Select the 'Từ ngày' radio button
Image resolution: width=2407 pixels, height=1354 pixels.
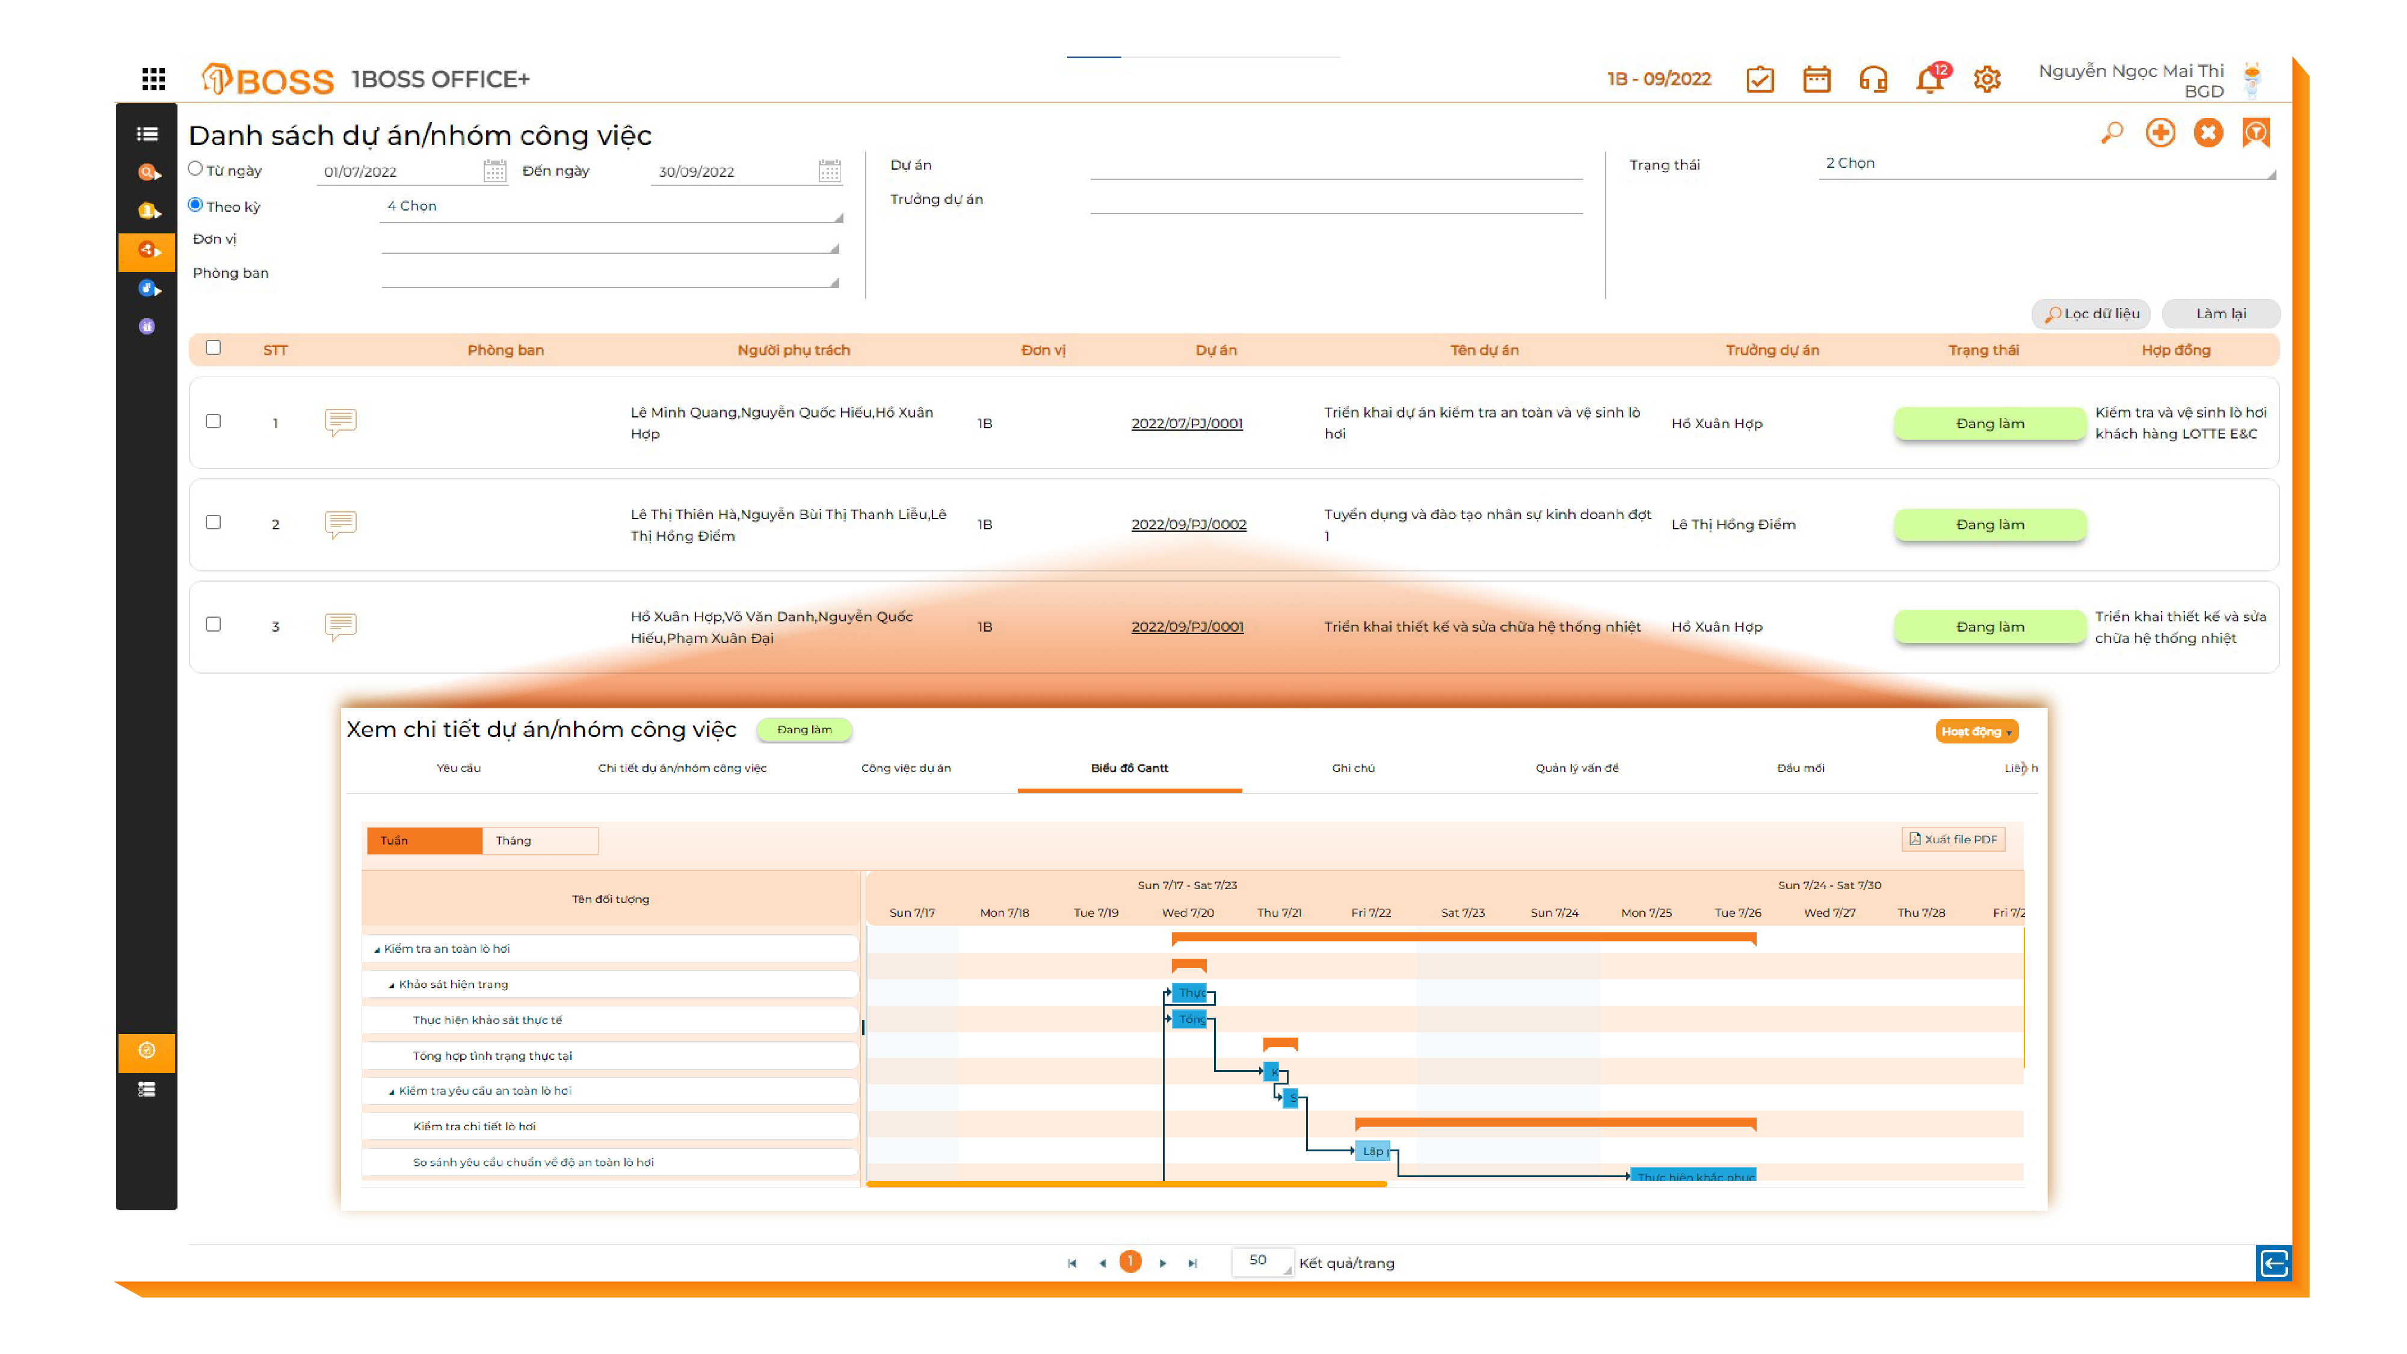click(x=196, y=169)
